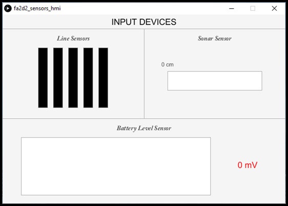The height and width of the screenshot is (206, 288).
Task: Click the fifth line sensor bar
Action: click(103, 78)
